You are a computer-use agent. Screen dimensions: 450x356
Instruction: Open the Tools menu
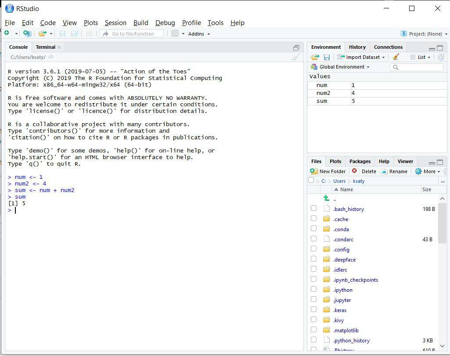[x=215, y=23]
